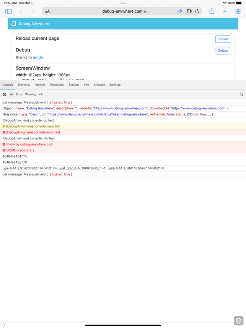Select the throw by debug-anywhere.com row
Screen dimensions: 246x328
(x=123, y=145)
